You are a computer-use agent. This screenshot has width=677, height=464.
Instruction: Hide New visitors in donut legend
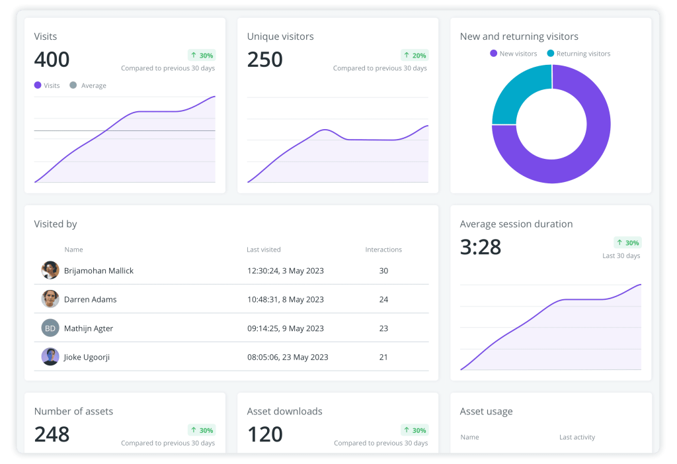pos(513,54)
